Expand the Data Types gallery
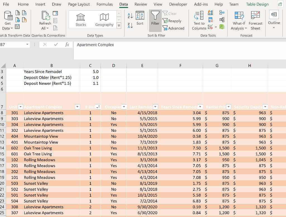The height and width of the screenshot is (217, 286). point(119,26)
